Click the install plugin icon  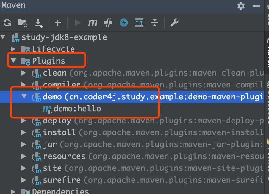37,133
